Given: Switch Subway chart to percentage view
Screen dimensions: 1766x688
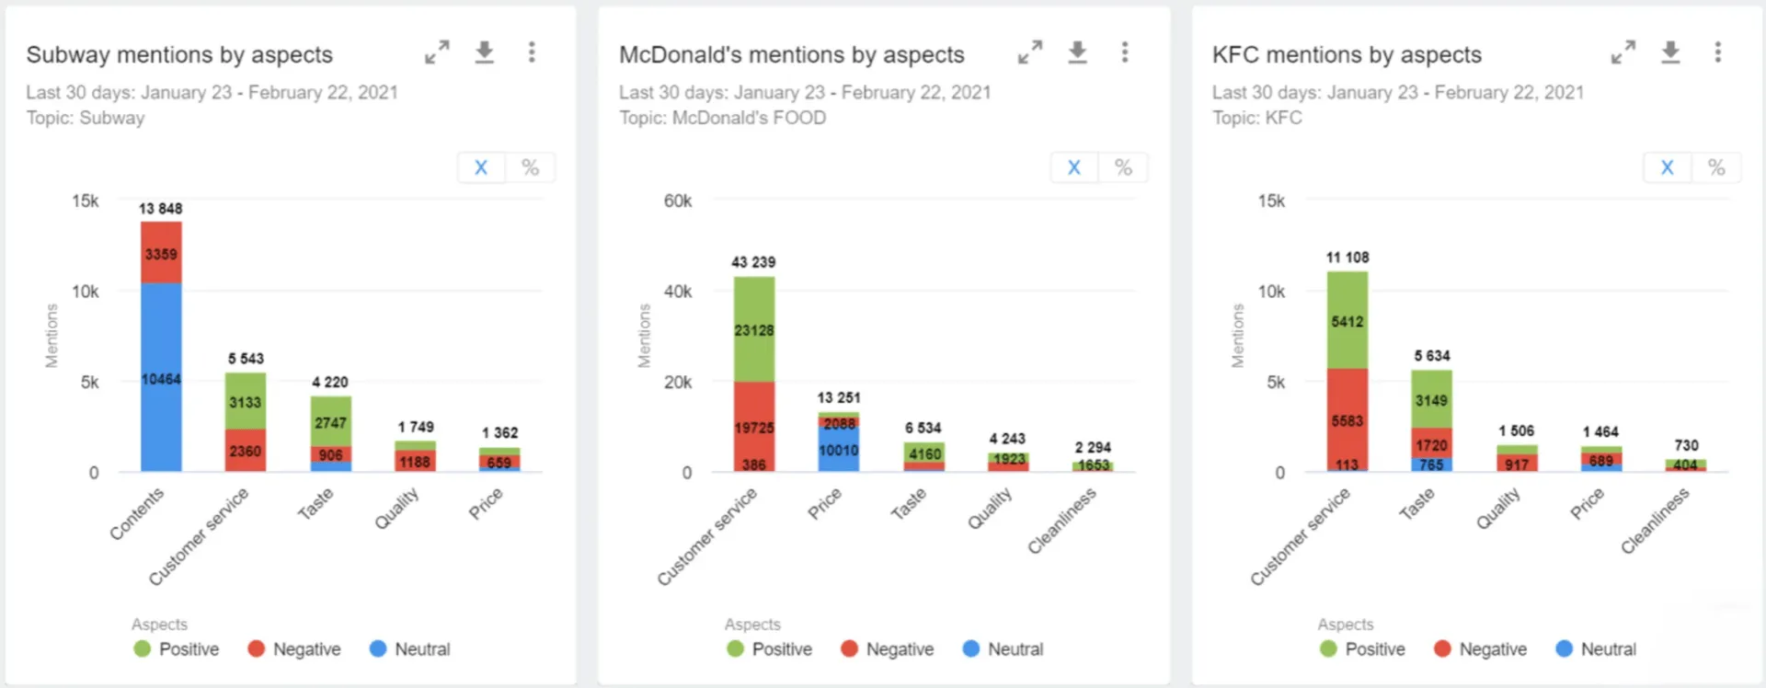Looking at the screenshot, I should tap(531, 167).
